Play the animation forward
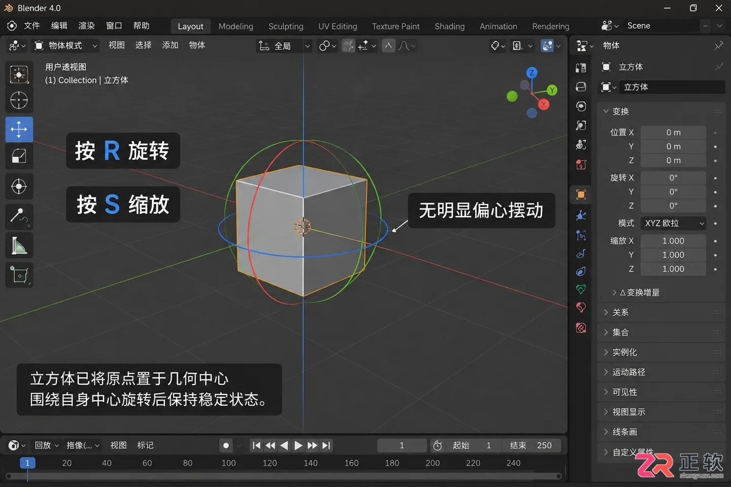The width and height of the screenshot is (731, 487). coord(298,445)
